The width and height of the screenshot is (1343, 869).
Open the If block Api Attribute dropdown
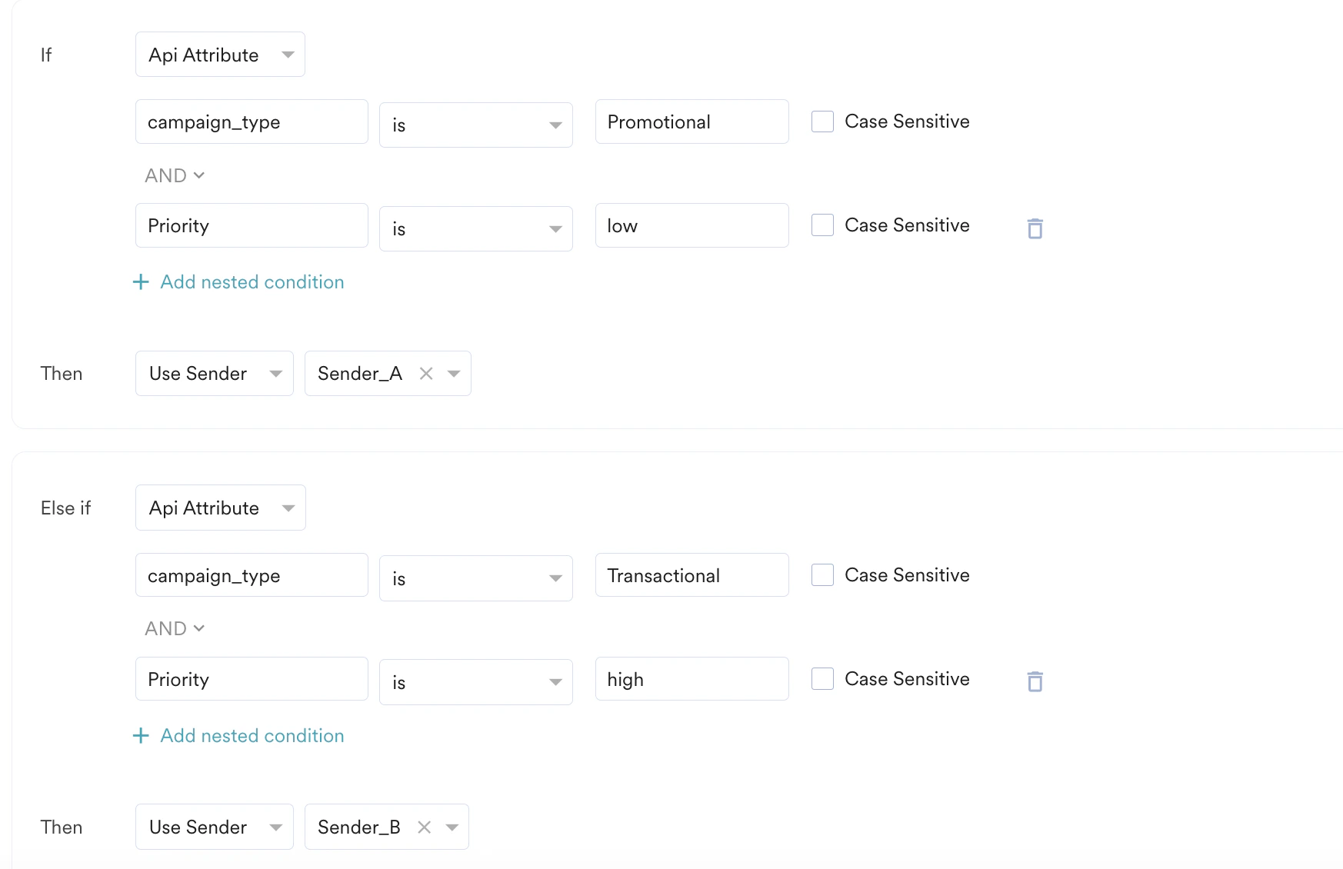click(220, 55)
